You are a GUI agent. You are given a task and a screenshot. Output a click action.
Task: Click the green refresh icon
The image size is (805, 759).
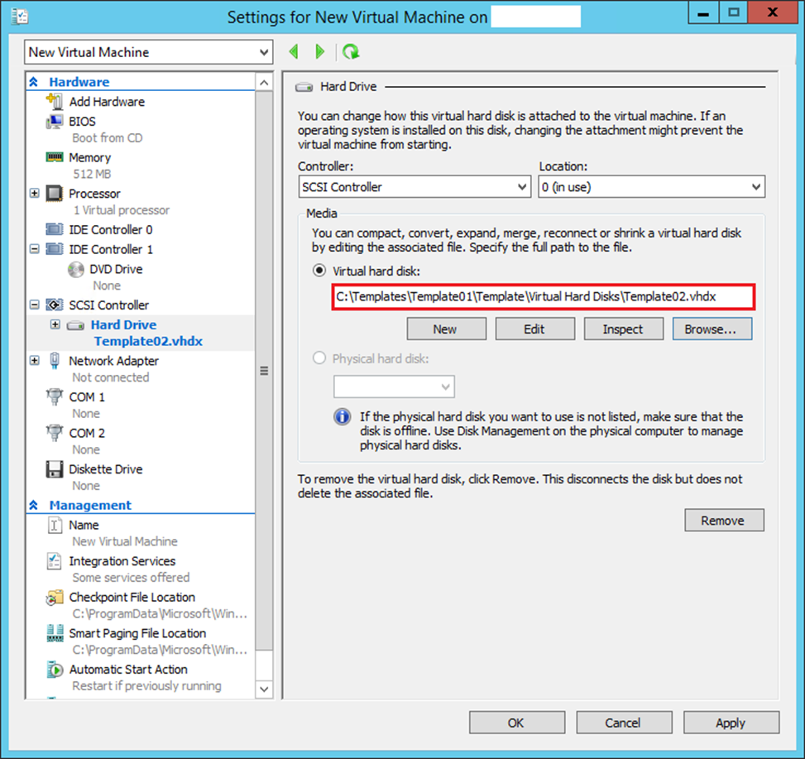[x=351, y=51]
